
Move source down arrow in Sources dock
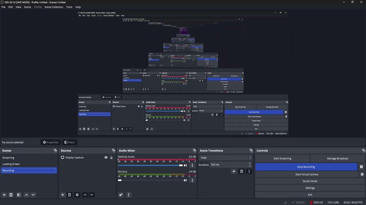point(91,195)
